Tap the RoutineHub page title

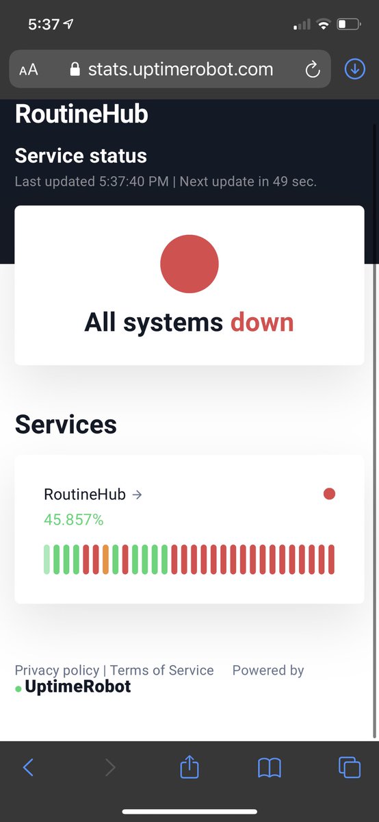[81, 114]
